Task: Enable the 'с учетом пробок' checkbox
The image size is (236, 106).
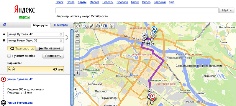Action: click(9, 56)
